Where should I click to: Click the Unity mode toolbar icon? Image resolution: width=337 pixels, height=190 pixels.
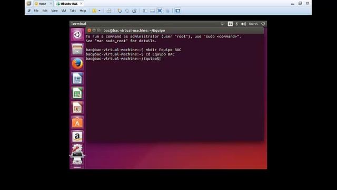tap(167, 11)
